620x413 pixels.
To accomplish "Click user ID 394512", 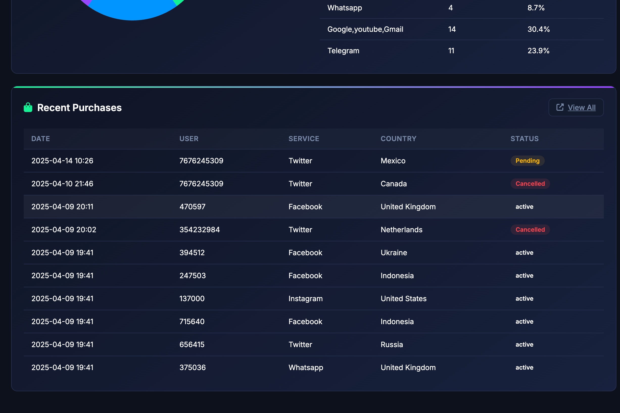I will click(x=192, y=253).
